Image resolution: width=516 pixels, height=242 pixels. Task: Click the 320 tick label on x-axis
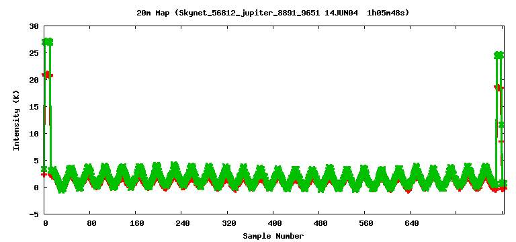point(228,223)
